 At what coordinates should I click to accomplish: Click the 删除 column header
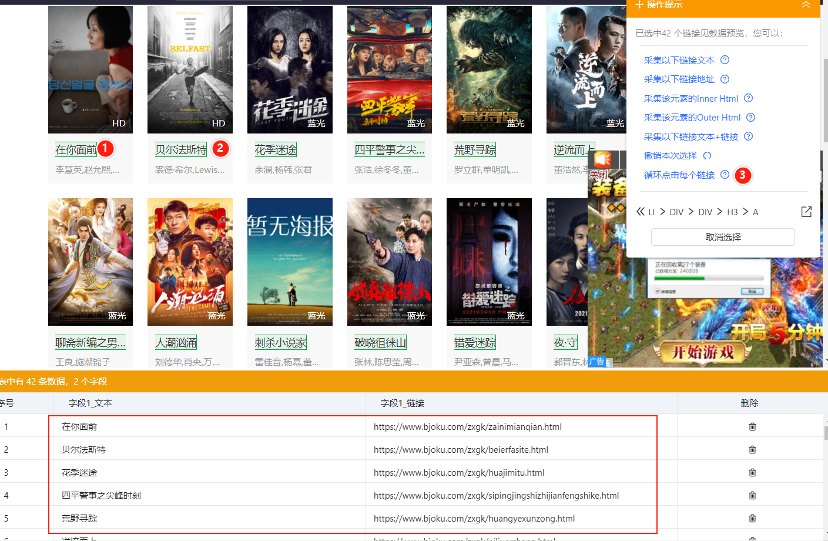[x=750, y=403]
